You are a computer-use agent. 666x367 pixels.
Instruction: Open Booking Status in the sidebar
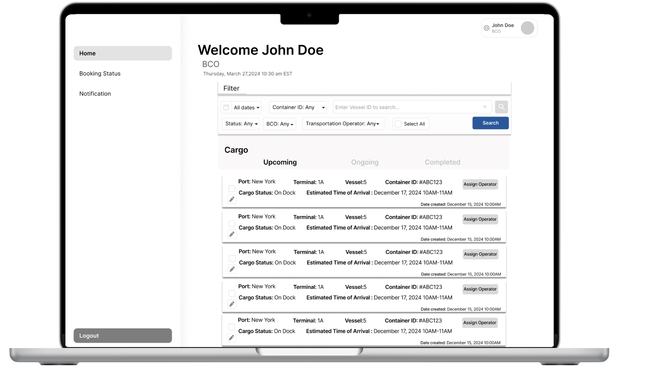point(100,73)
